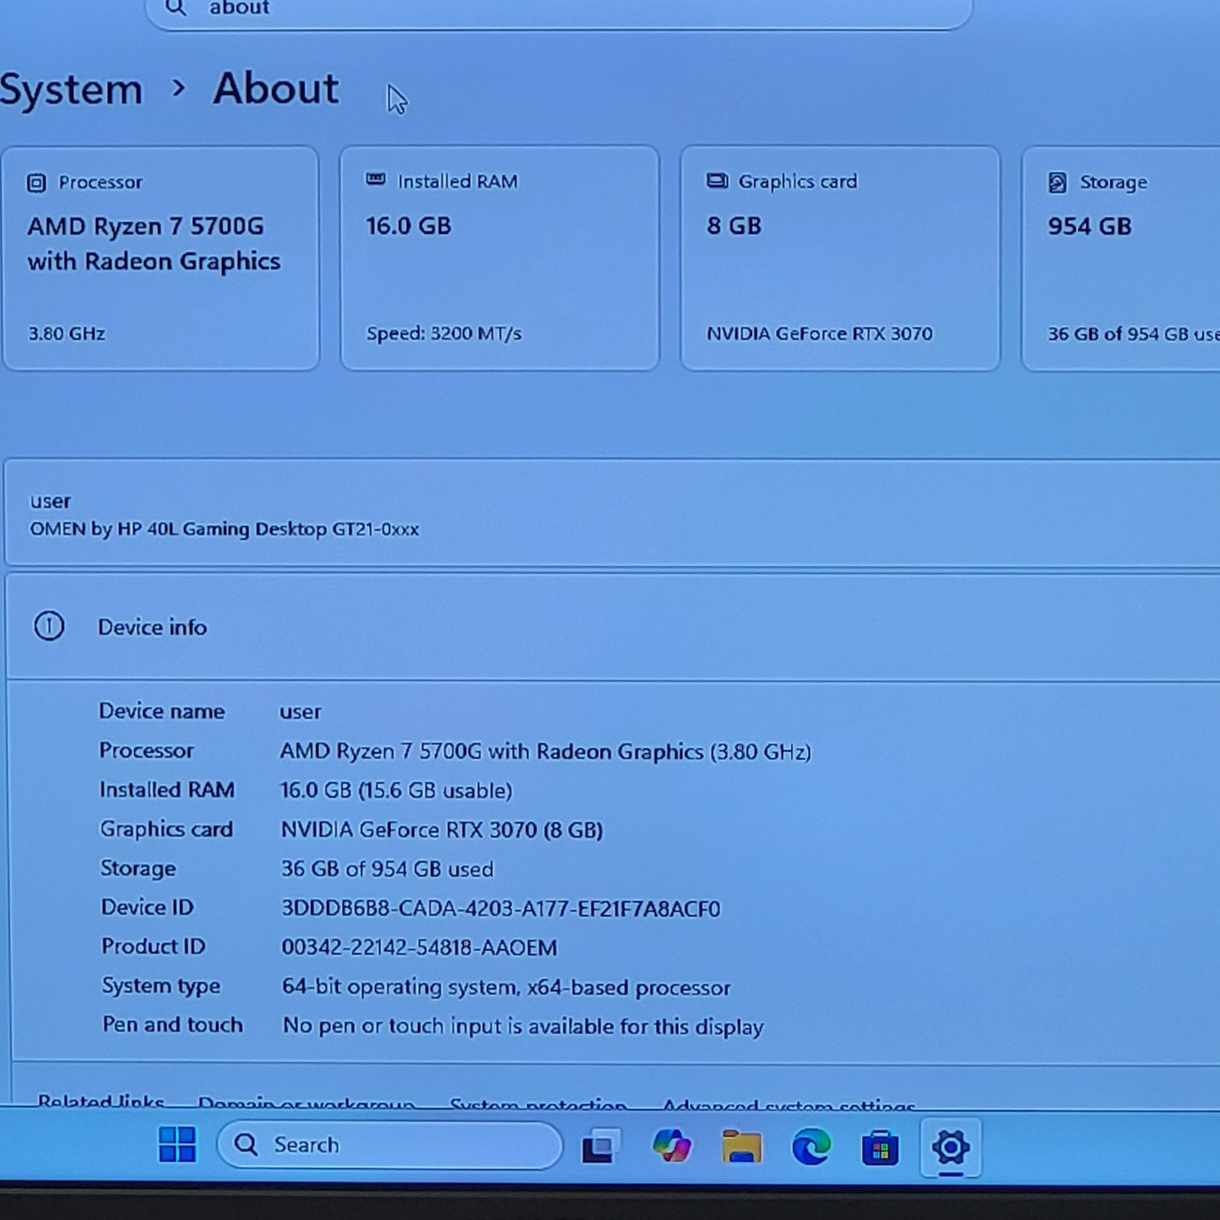The height and width of the screenshot is (1220, 1220).
Task: Click '16.0 GB' RAM value in card
Action: coord(409,226)
